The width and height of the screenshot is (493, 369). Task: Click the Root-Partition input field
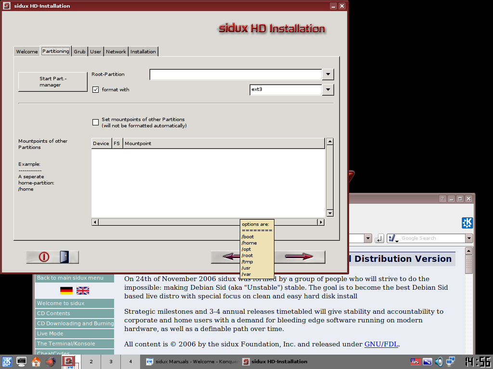tap(236, 74)
